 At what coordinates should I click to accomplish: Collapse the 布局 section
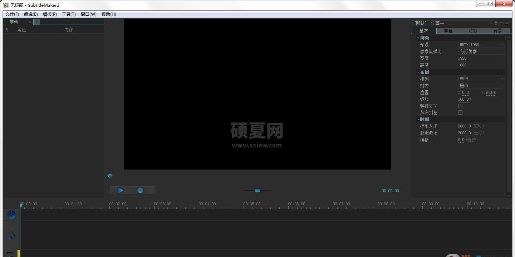coord(418,72)
